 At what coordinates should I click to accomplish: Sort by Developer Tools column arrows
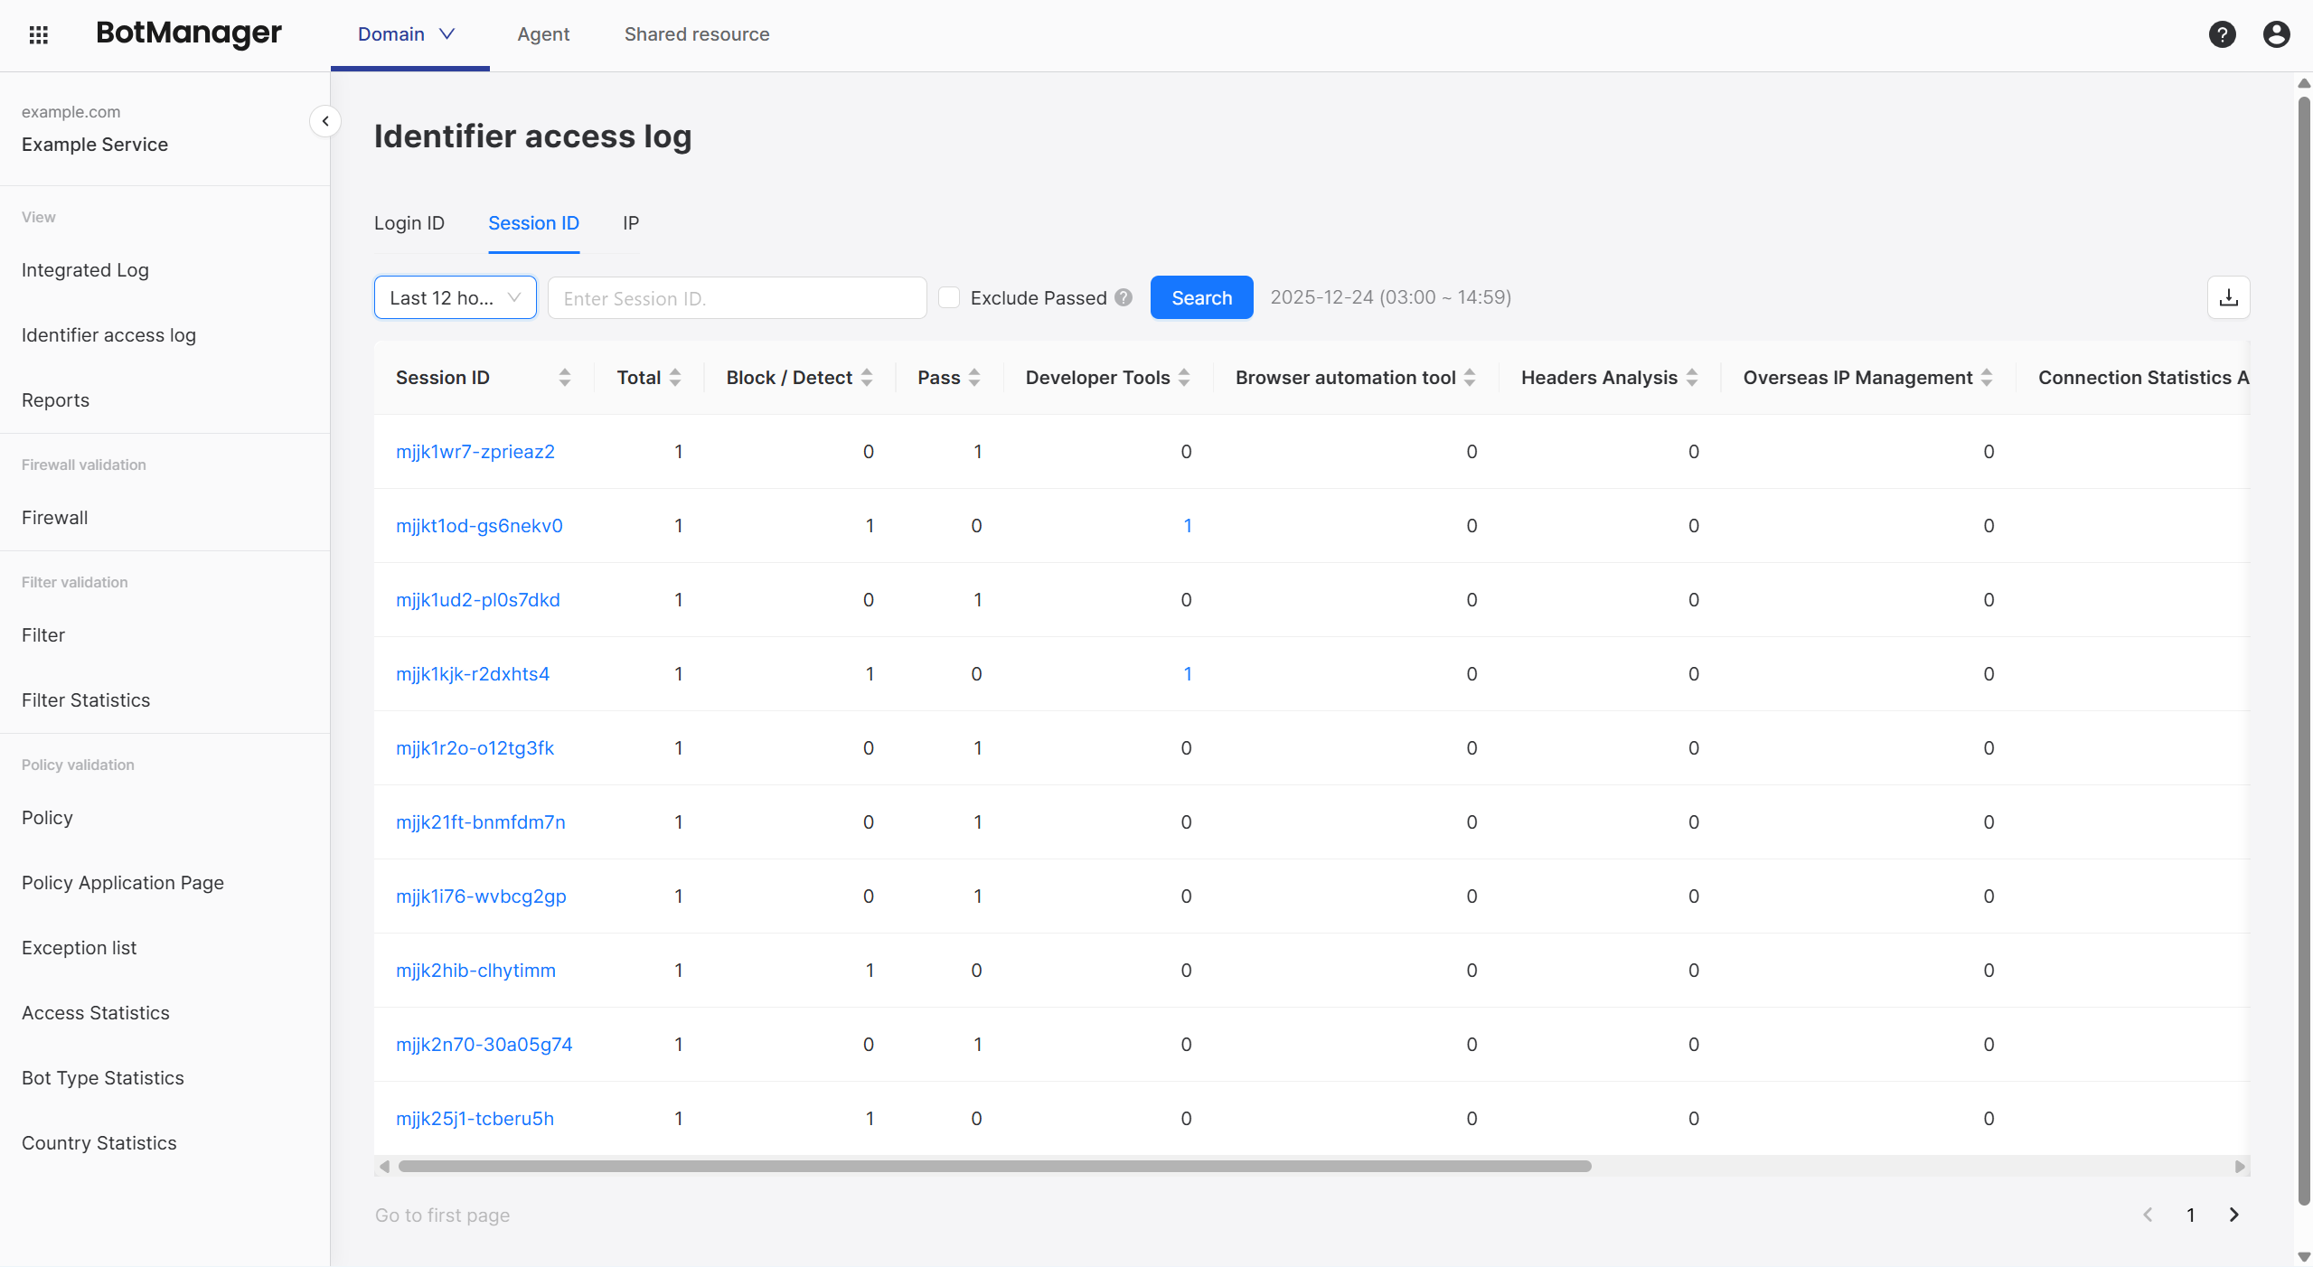[x=1184, y=378]
